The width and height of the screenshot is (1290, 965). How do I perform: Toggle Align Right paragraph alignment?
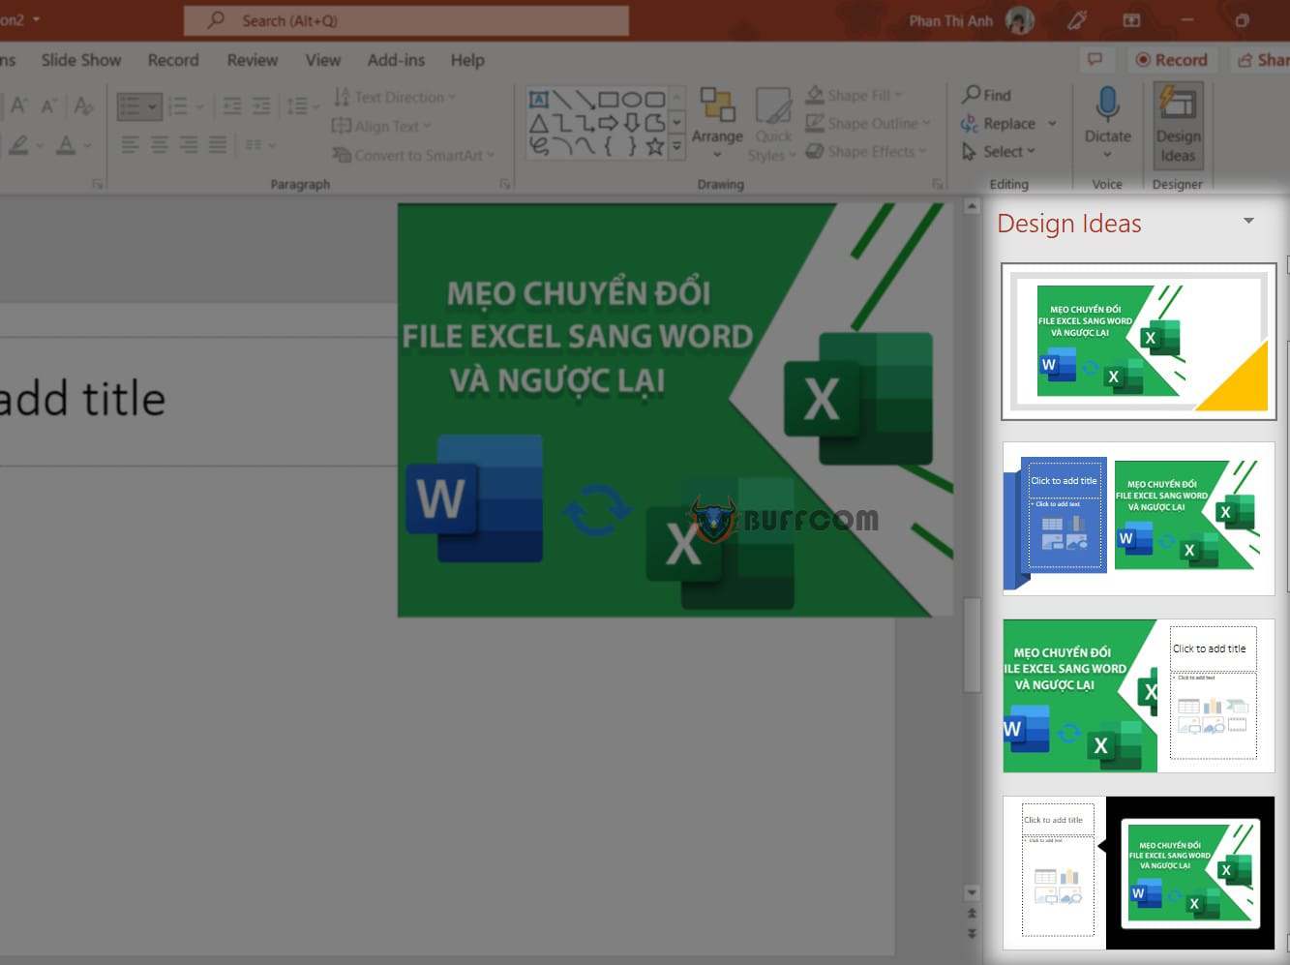coord(189,145)
